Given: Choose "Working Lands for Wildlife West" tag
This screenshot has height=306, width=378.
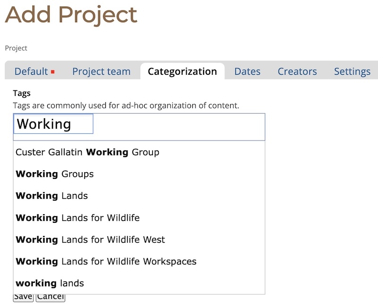Looking at the screenshot, I should (90, 239).
